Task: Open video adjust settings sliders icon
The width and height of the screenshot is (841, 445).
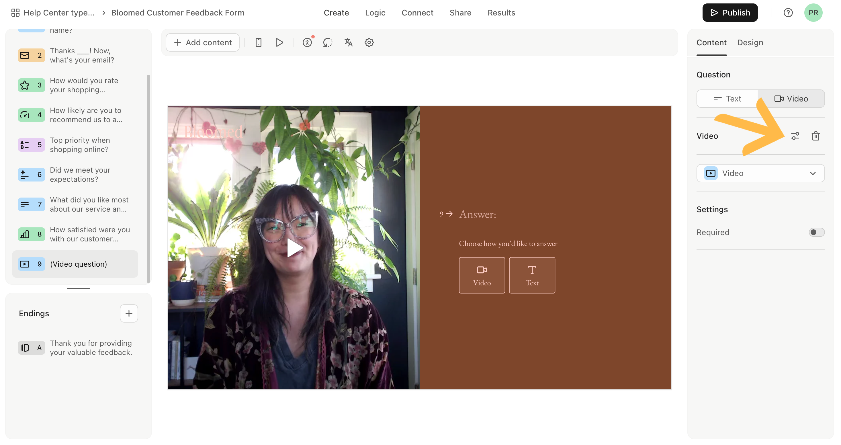Action: (795, 136)
